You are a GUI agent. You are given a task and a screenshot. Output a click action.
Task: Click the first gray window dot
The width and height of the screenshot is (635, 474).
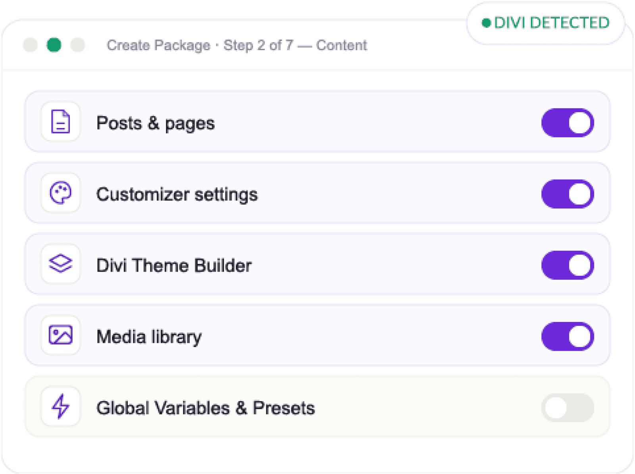tap(30, 45)
